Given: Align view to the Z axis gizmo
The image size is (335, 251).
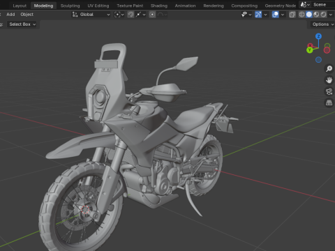Looking at the screenshot, I should click(318, 36).
